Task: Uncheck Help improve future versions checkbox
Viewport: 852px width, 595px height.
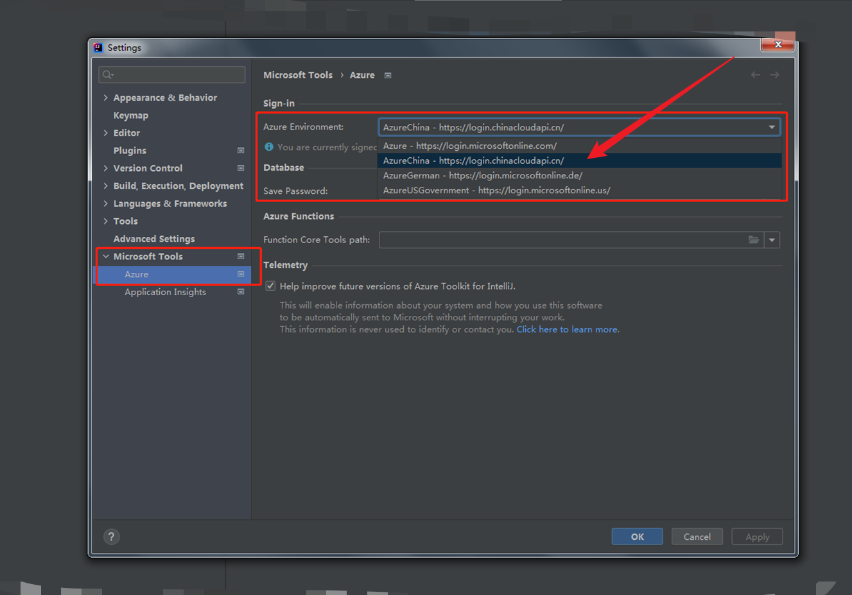Action: tap(270, 286)
